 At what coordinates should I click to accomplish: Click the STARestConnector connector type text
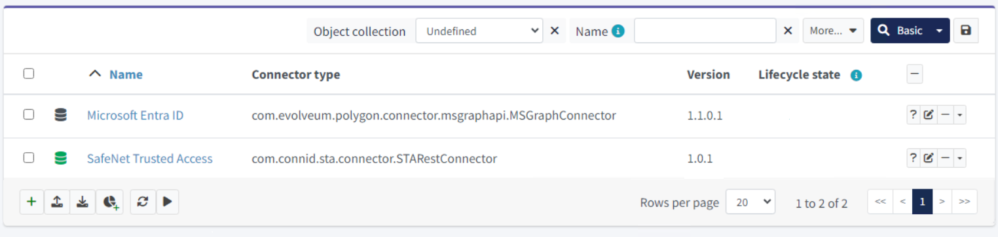(x=374, y=158)
